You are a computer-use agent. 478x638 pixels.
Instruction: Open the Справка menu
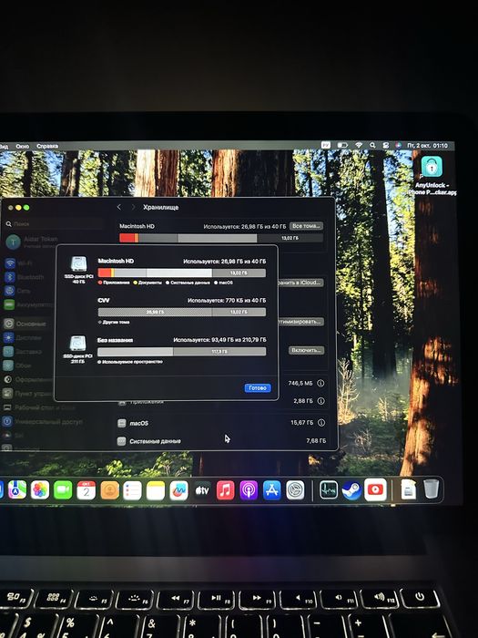click(47, 146)
